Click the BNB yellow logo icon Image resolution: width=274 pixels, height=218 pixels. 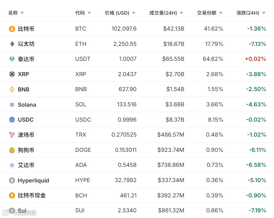pos(12,89)
